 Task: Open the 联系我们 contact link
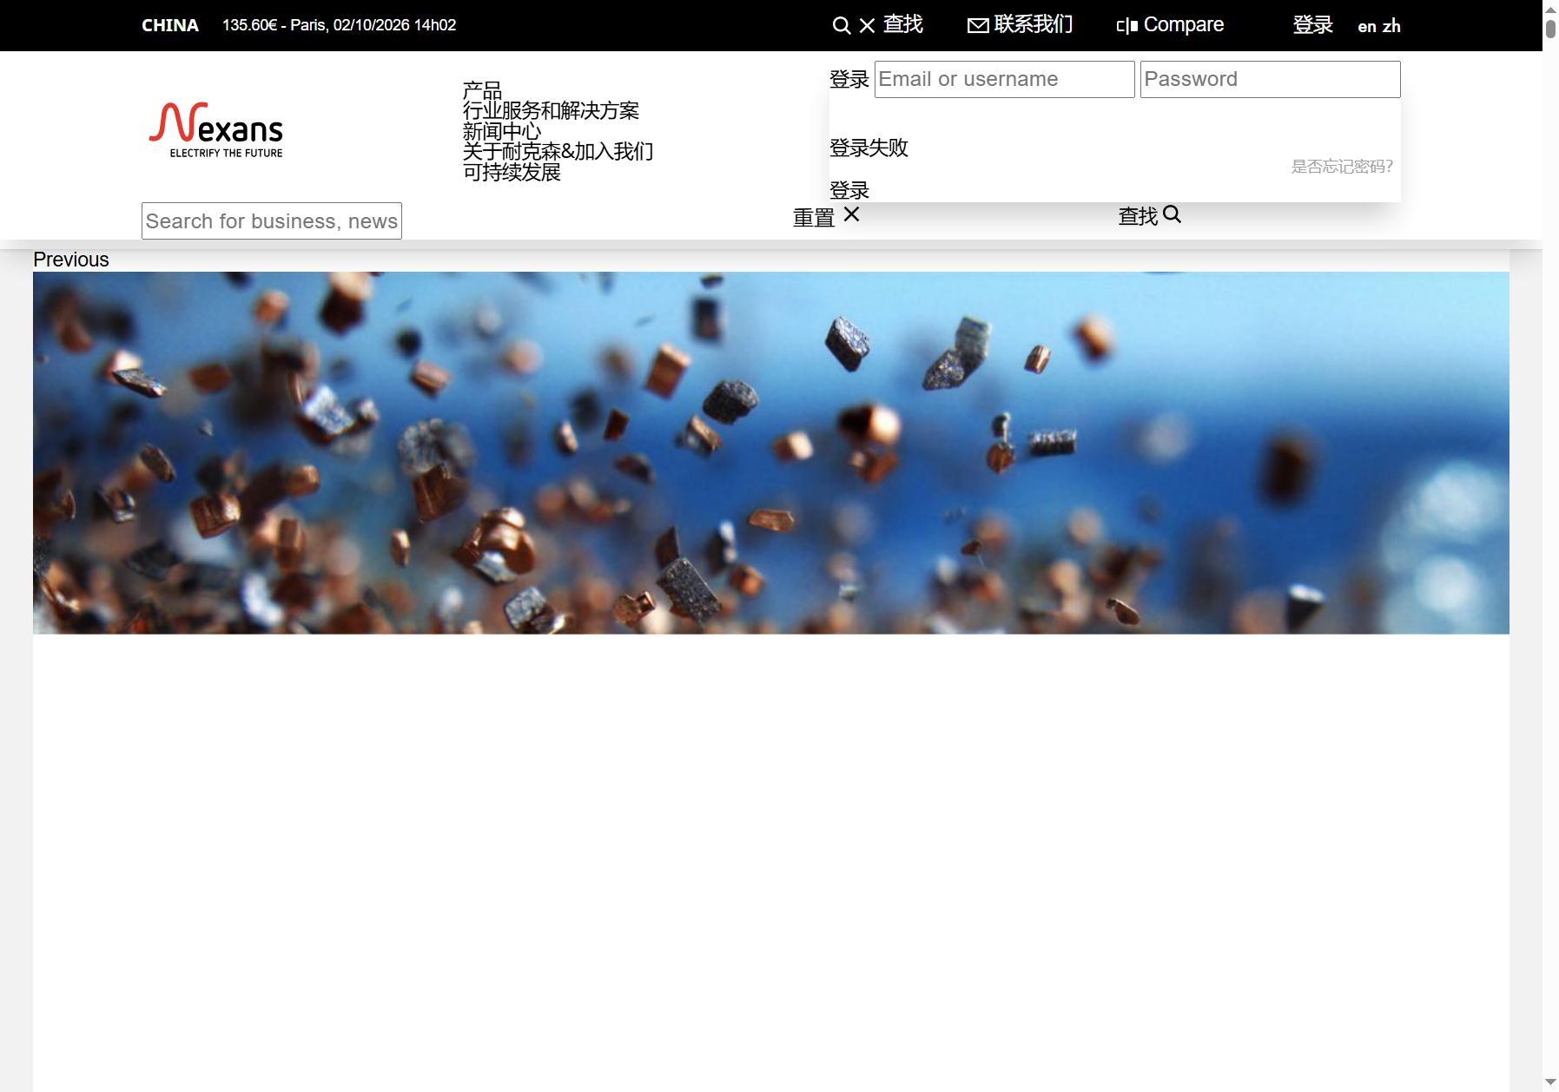tap(1034, 24)
